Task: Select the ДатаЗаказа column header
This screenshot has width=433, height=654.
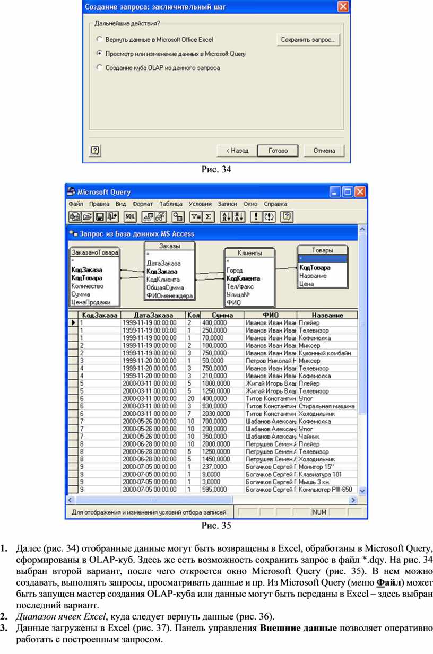Action: pos(153,315)
